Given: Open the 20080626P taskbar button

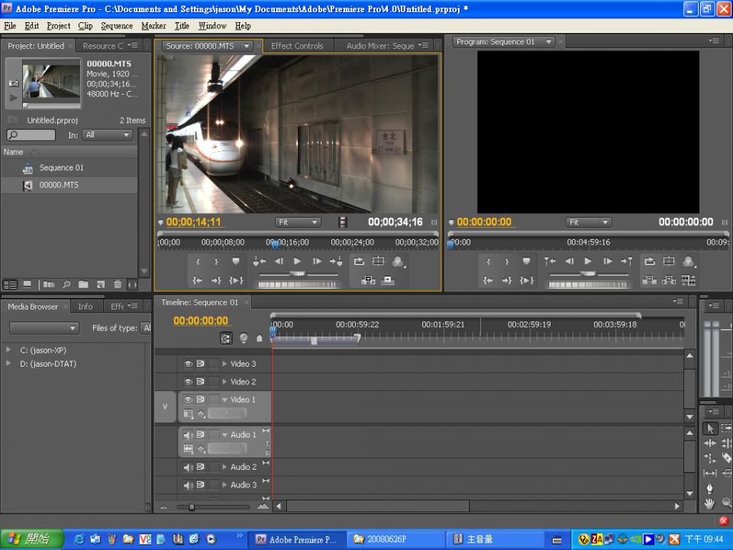Looking at the screenshot, I should click(393, 539).
